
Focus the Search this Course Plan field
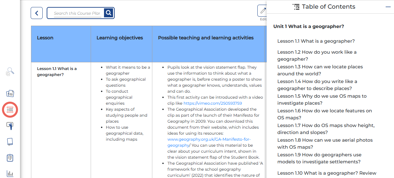coord(77,13)
